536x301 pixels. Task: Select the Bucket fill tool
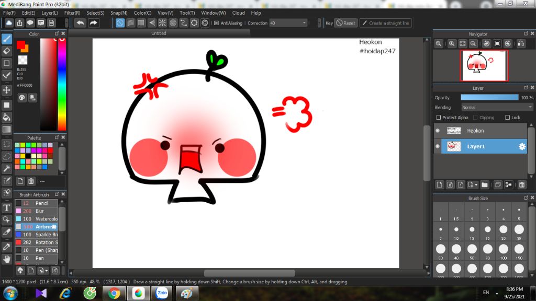point(6,117)
